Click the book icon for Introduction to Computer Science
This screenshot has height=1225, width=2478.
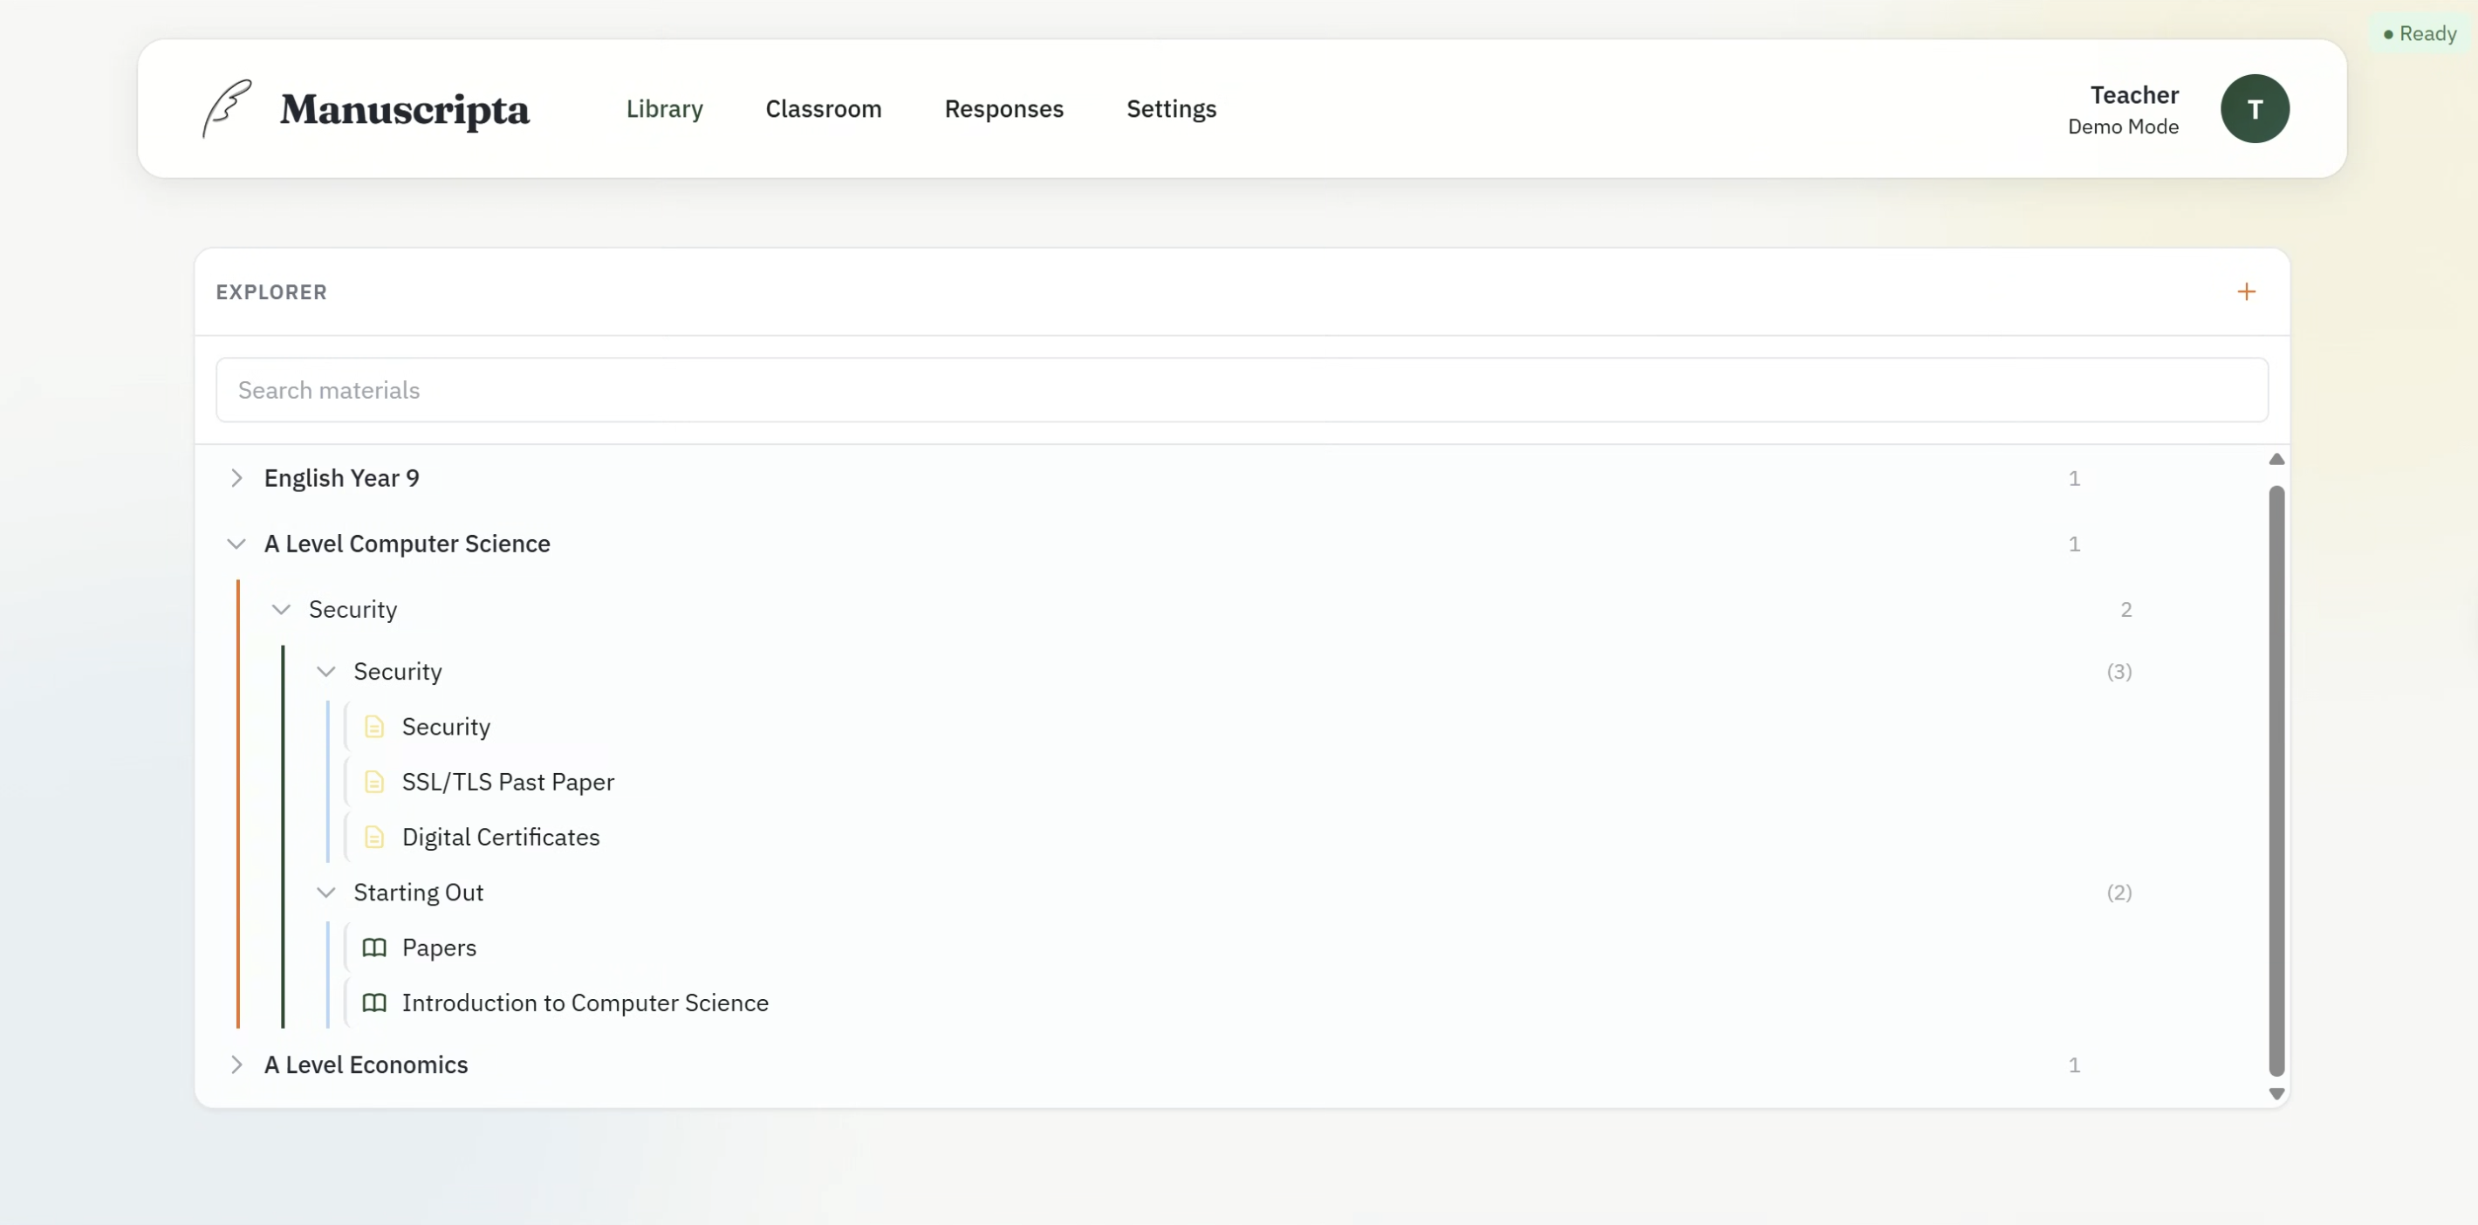374,1002
